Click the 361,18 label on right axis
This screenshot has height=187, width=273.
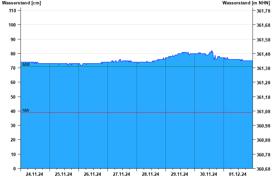[x=263, y=97]
